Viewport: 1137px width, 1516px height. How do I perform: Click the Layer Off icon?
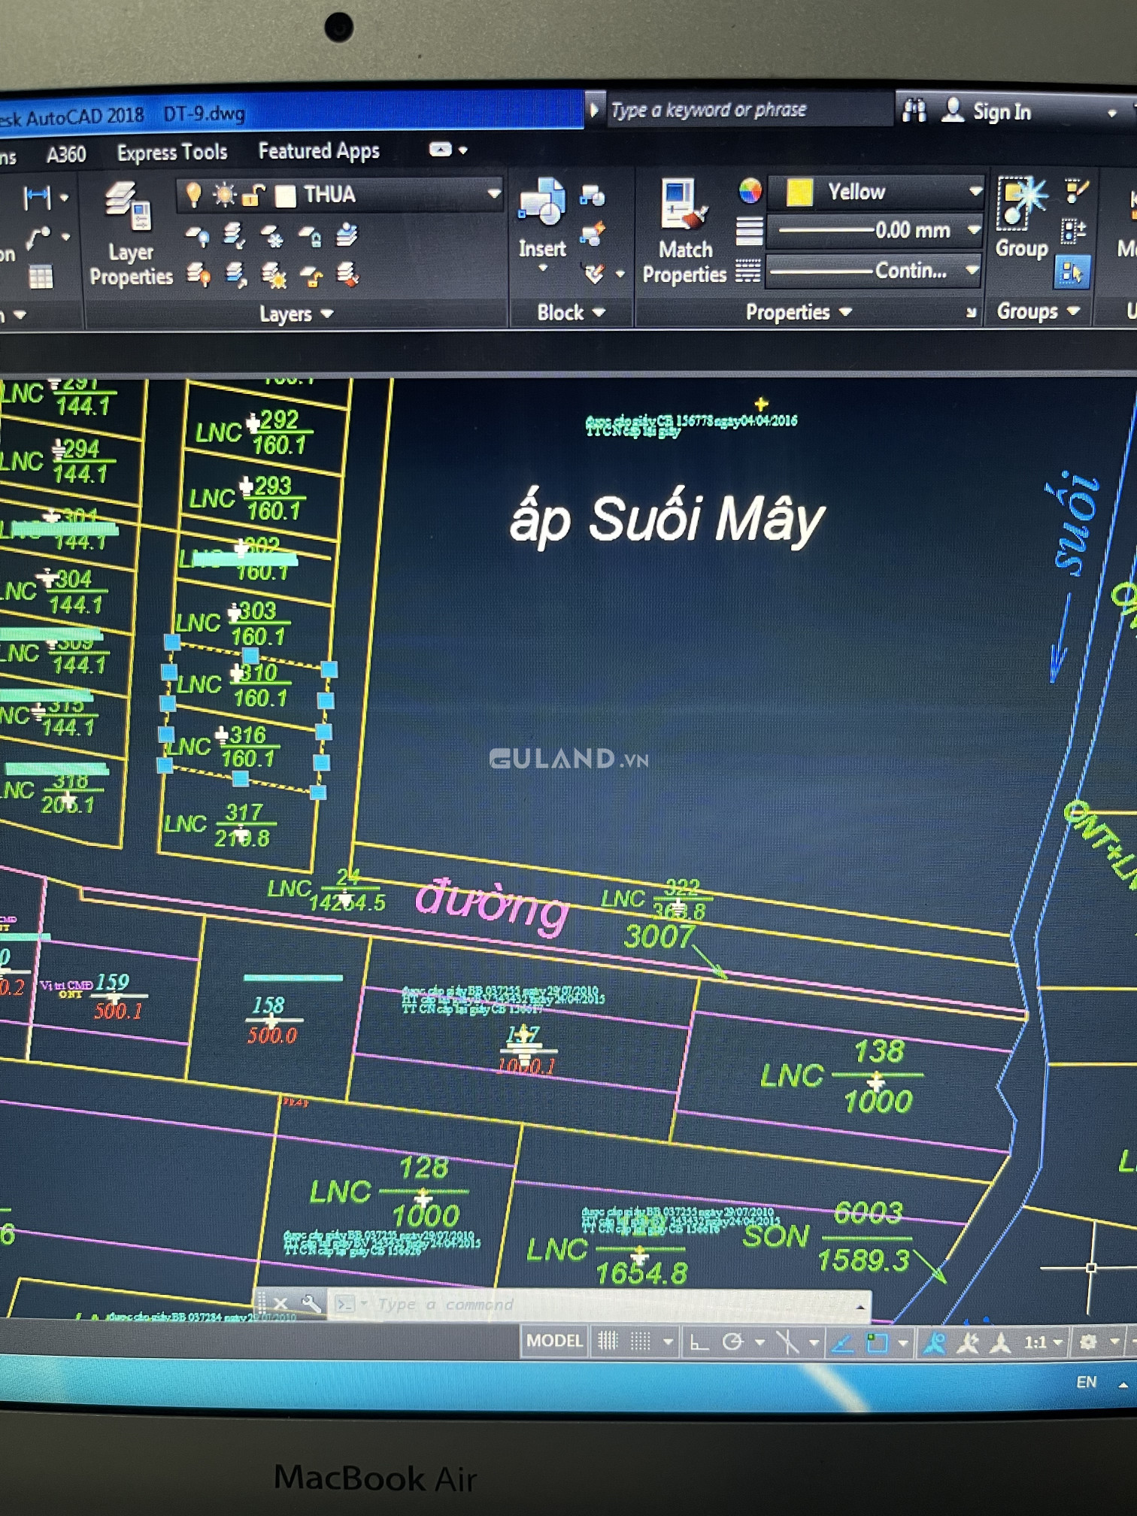pos(198,237)
